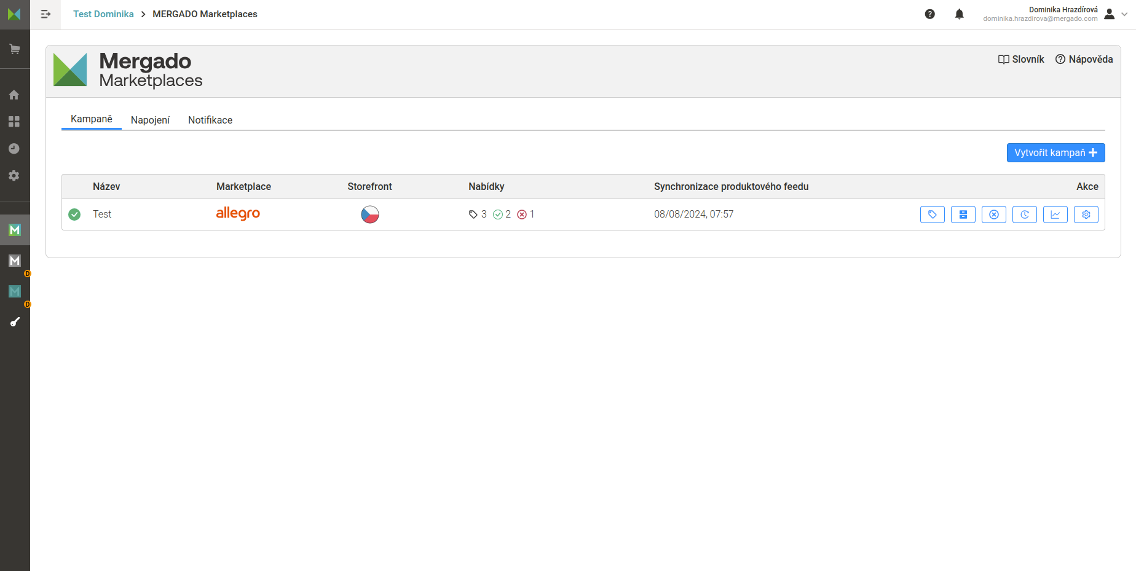
Task: Click the Název column header
Action: pyautogui.click(x=106, y=187)
